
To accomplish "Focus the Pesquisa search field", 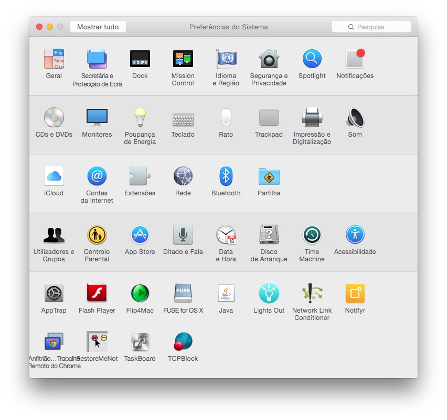I will 371,27.
